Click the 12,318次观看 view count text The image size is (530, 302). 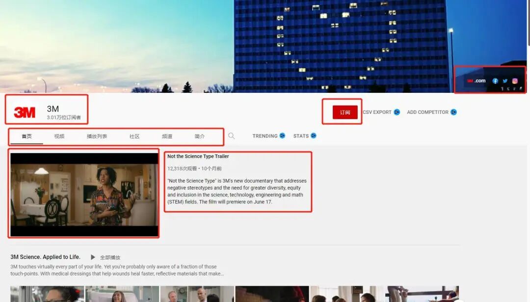pos(182,168)
